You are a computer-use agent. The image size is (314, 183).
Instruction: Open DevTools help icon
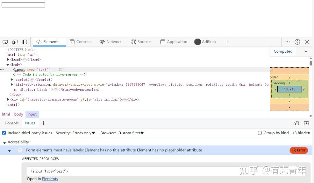tap(297, 42)
